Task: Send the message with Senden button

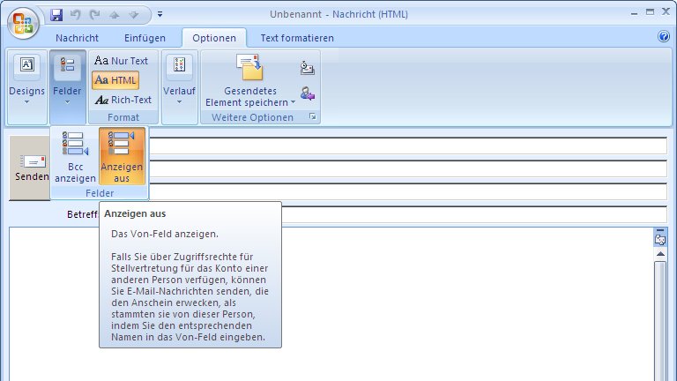Action: click(x=29, y=168)
